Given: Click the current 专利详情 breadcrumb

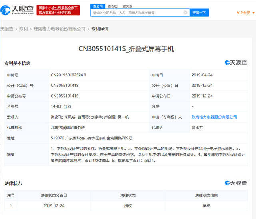Looking at the screenshot, I should [x=100, y=29].
